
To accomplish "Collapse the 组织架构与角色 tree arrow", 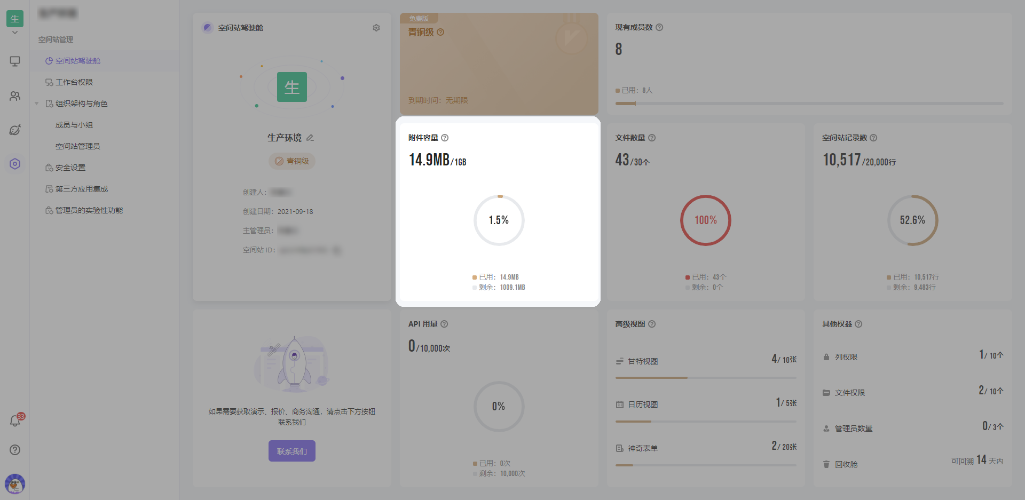I will pos(37,104).
